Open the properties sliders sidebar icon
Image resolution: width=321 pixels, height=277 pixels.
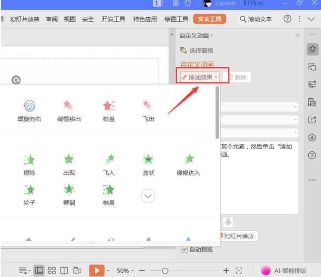(312, 84)
